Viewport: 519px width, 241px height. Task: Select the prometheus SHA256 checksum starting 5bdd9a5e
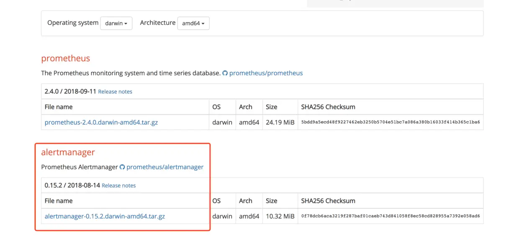(391, 123)
